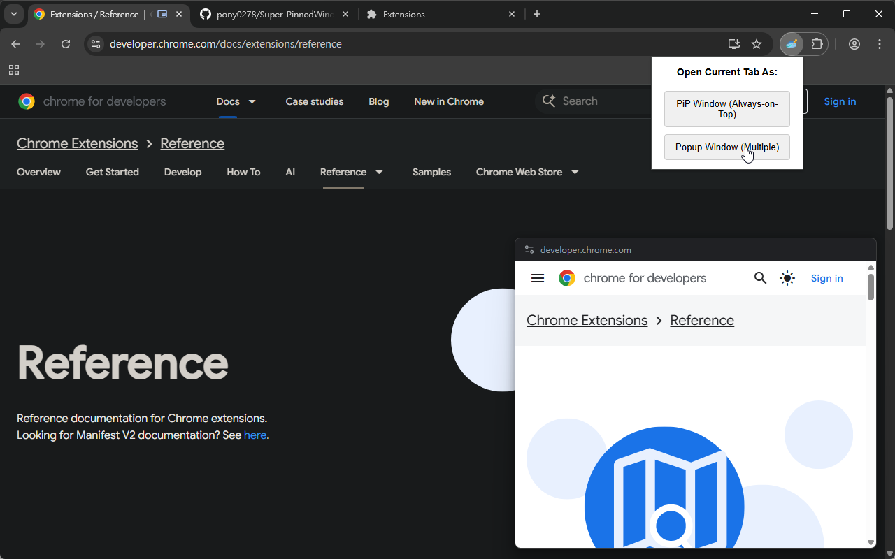Screen dimensions: 895x559
Task: Select the Overview tab
Action: (x=38, y=172)
